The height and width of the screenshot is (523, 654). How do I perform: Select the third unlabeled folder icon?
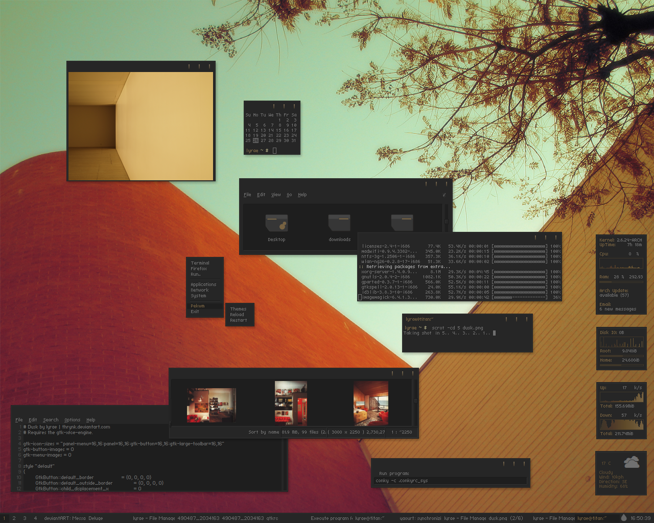[402, 223]
